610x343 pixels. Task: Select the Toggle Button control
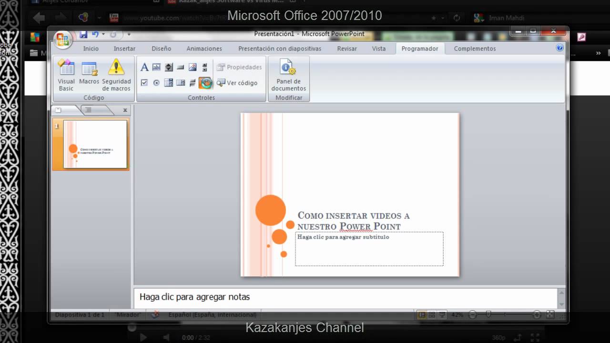tap(193, 83)
